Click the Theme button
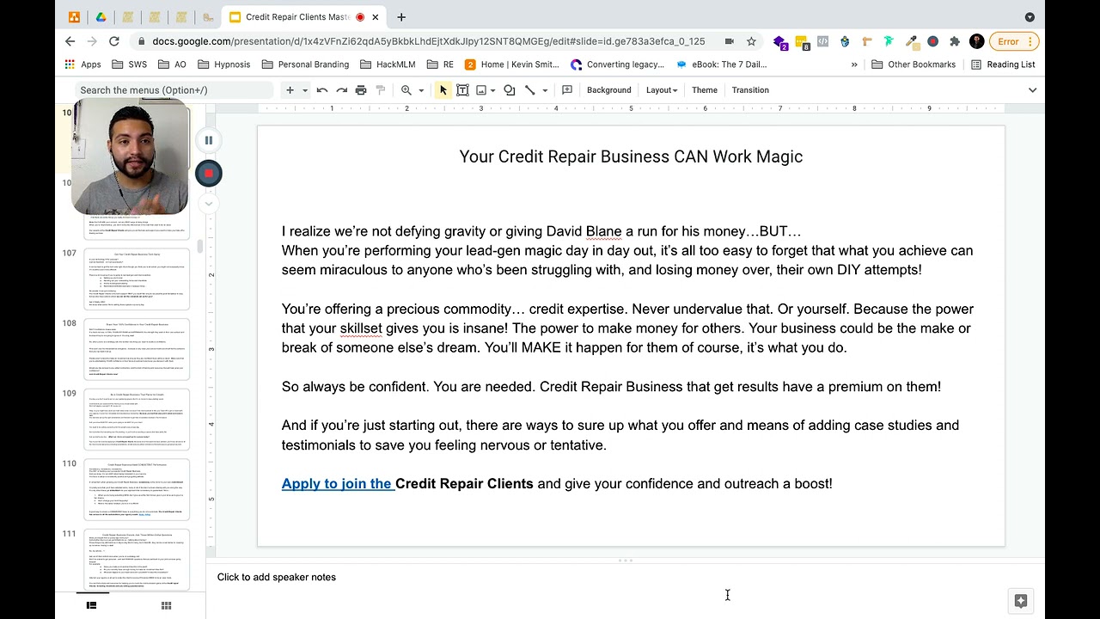The width and height of the screenshot is (1100, 619). click(x=705, y=90)
